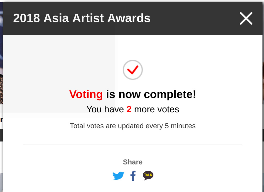Close the 2018 Asia Artist Awards dialog
This screenshot has height=192, width=264.
tap(246, 18)
